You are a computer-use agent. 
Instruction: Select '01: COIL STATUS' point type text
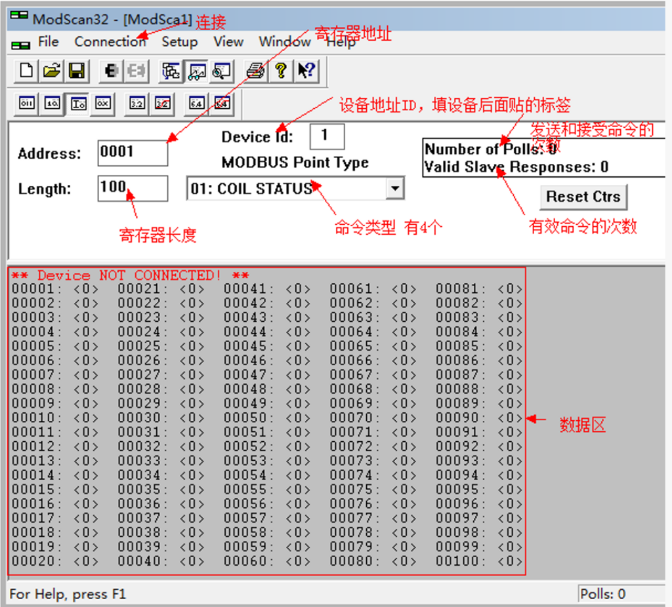(251, 189)
